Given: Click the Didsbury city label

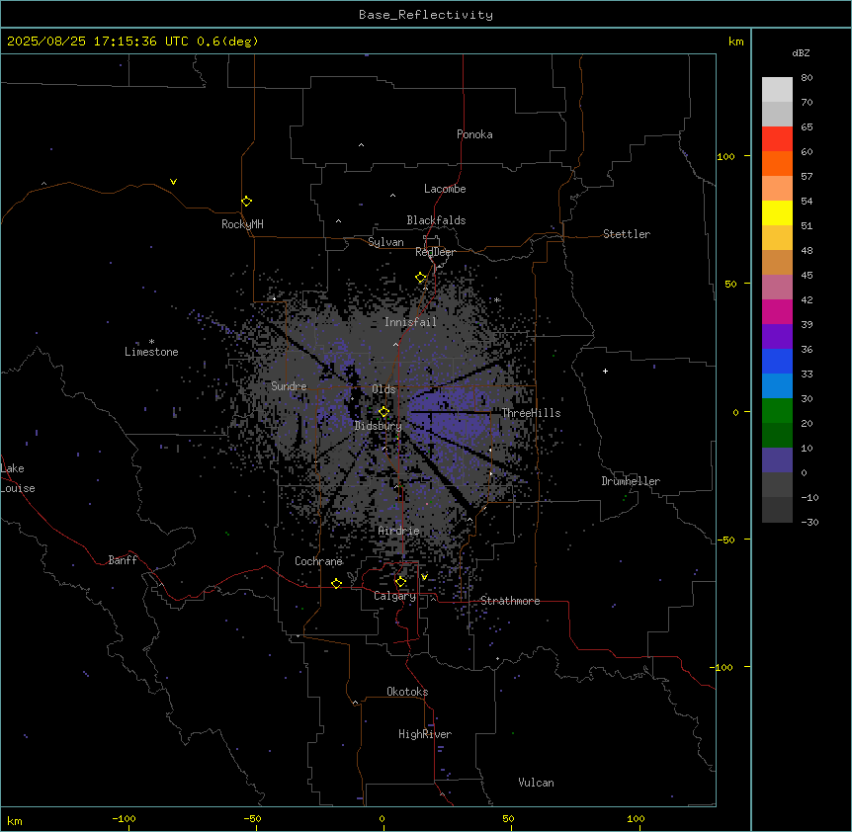Looking at the screenshot, I should click(x=379, y=426).
